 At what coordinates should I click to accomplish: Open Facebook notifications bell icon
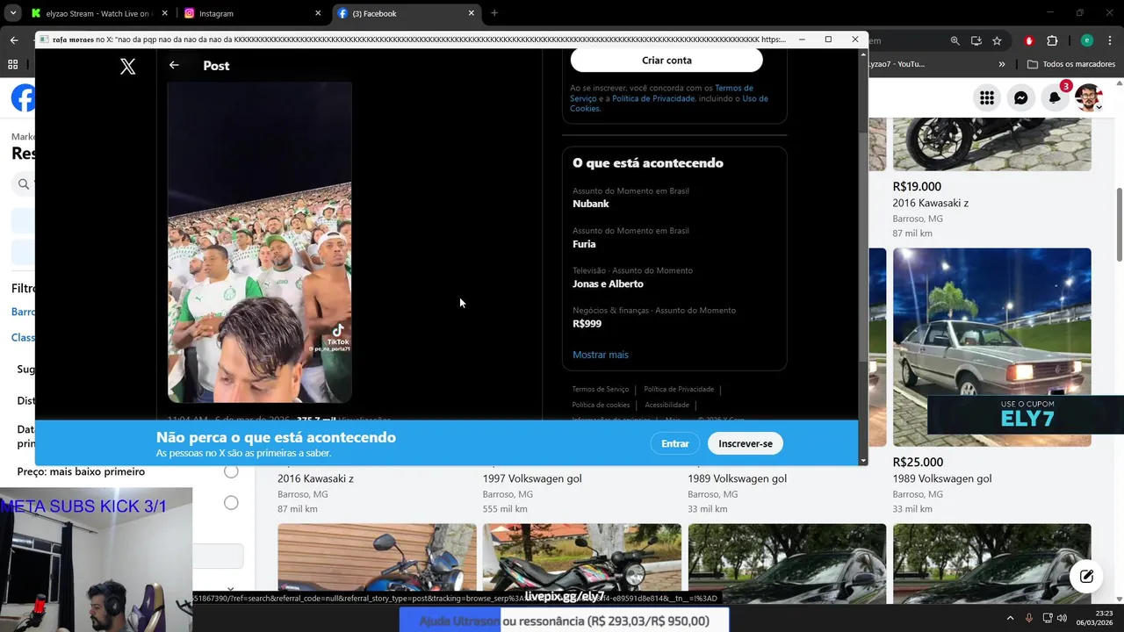click(x=1055, y=97)
